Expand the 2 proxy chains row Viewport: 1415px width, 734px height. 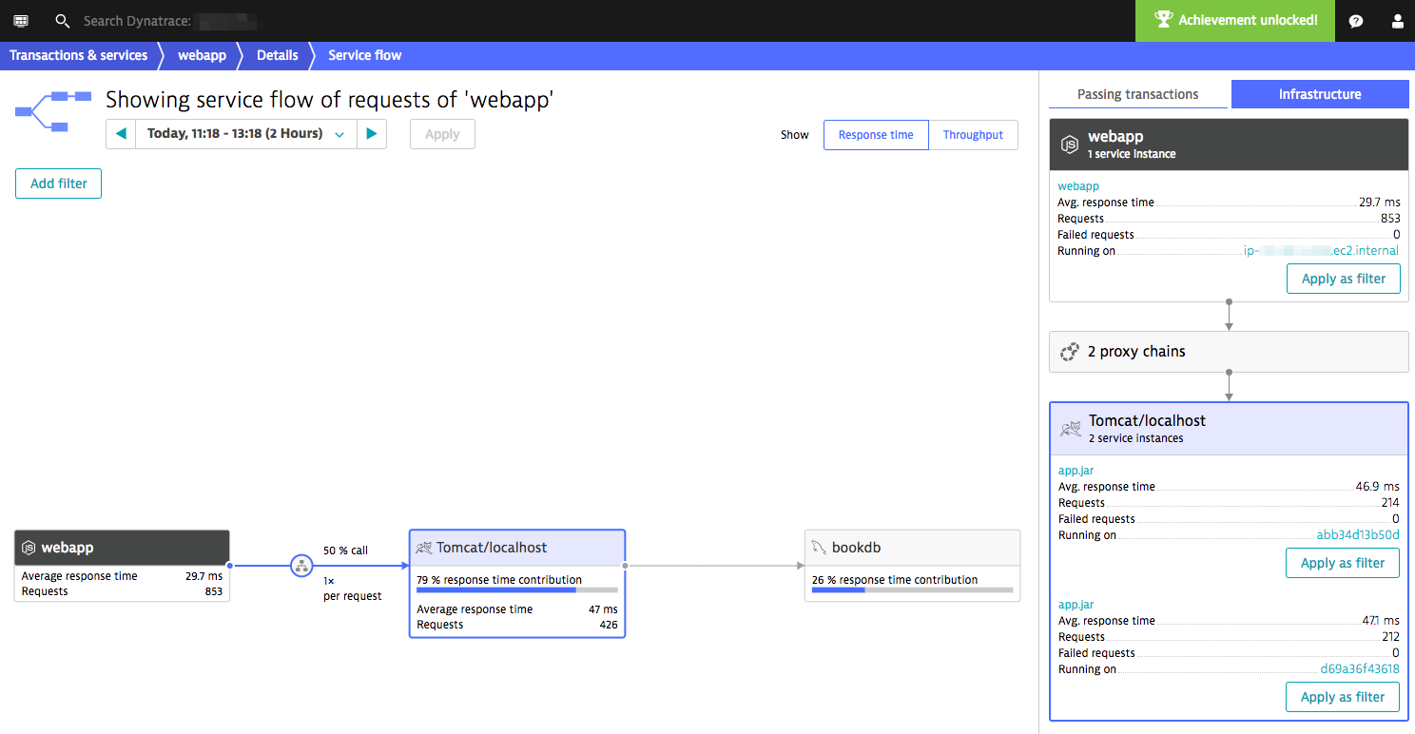pos(1229,352)
